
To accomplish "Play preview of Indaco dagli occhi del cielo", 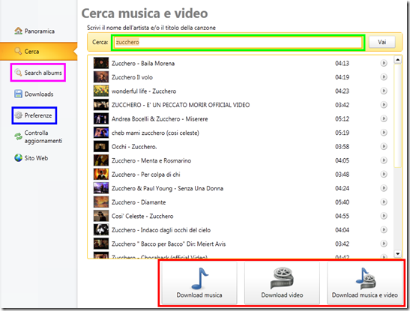I will pyautogui.click(x=384, y=230).
